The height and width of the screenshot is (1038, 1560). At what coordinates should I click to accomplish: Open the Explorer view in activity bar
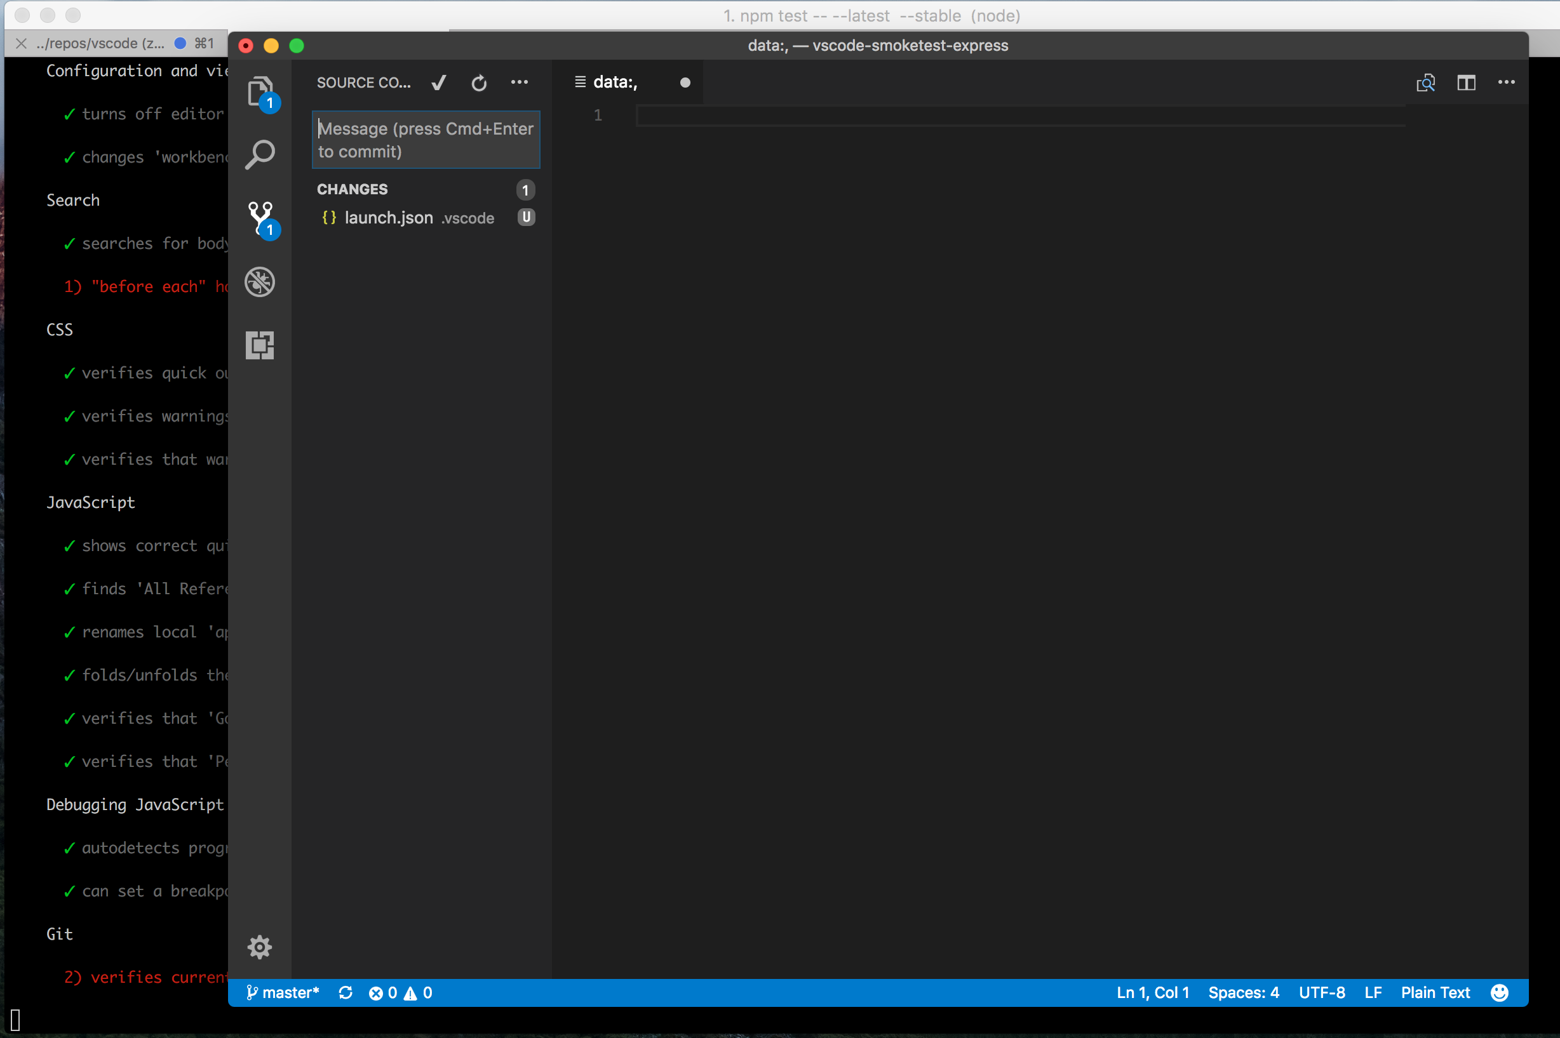coord(260,91)
